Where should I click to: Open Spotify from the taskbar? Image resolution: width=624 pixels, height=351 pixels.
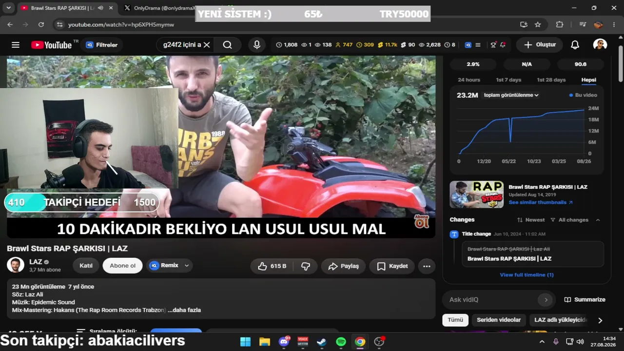pos(341,342)
